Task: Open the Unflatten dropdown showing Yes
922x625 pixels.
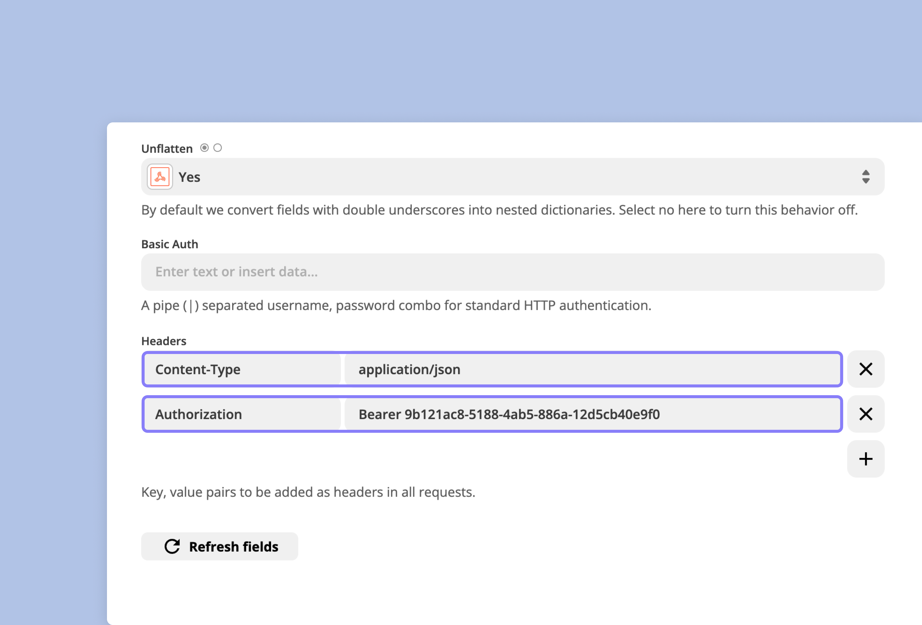Action: [512, 177]
